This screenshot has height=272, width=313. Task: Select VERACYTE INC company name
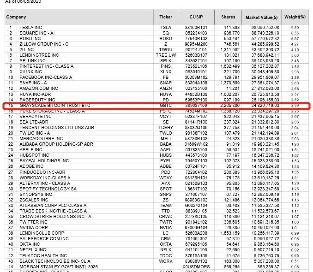[x=36, y=117]
